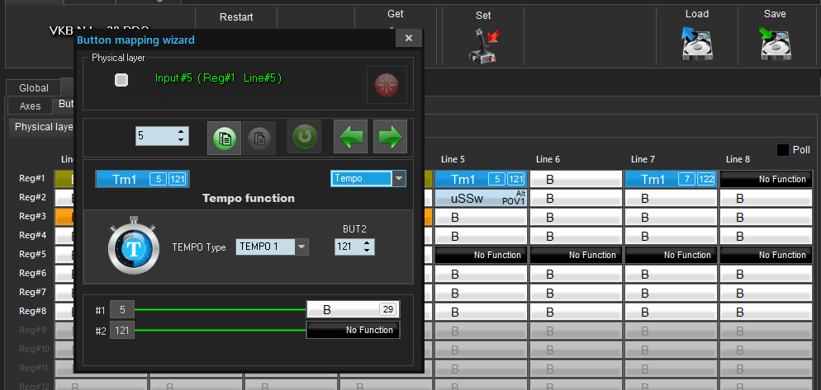Toggle the Poll checkbox

tap(783, 150)
